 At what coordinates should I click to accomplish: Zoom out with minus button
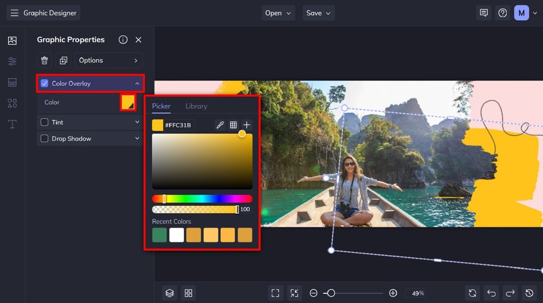point(313,293)
